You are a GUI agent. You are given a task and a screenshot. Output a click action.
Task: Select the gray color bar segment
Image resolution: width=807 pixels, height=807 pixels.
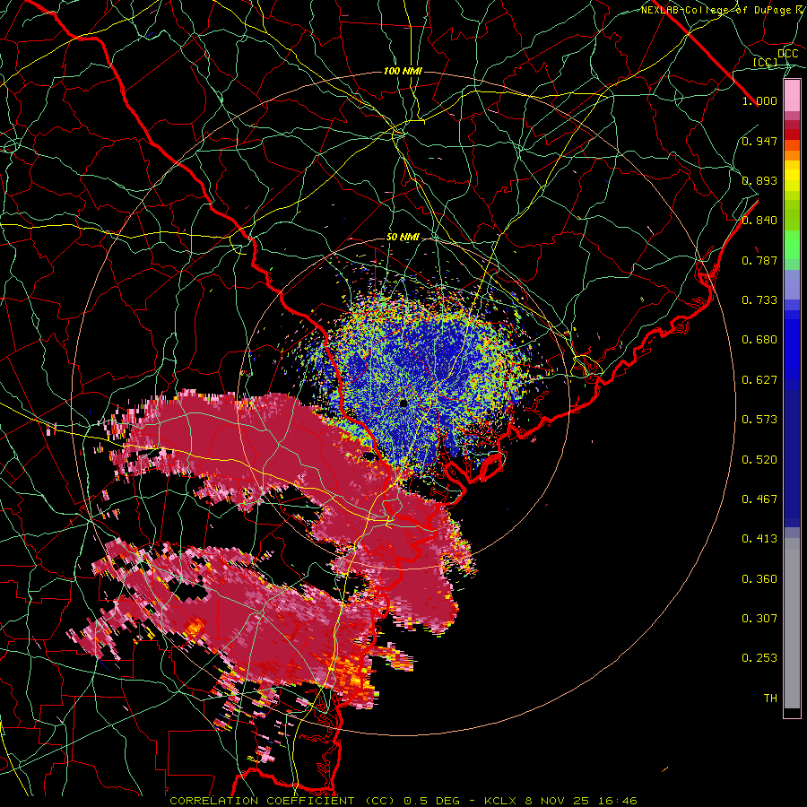pos(792,623)
